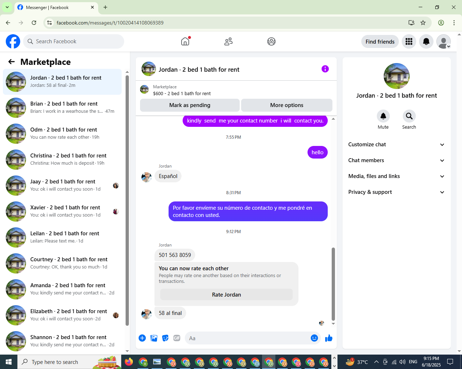Go to the Home feed icon
This screenshot has width=462, height=369.
[185, 41]
